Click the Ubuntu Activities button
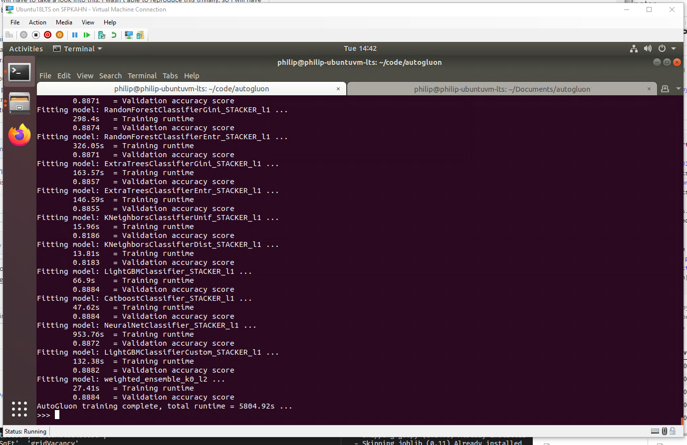The height and width of the screenshot is (445, 687). [x=26, y=49]
